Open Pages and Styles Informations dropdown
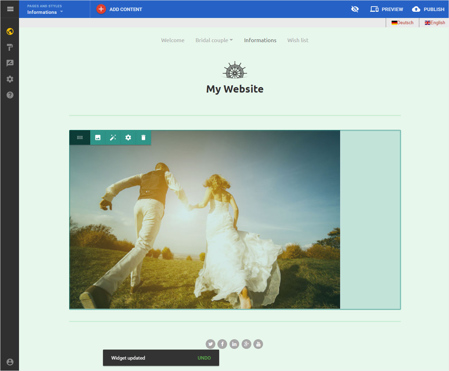This screenshot has height=371, width=449. point(45,9)
